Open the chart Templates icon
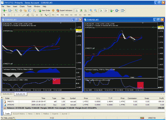Image resolution: width=166 pixels, height=120 pixels. (122, 10)
